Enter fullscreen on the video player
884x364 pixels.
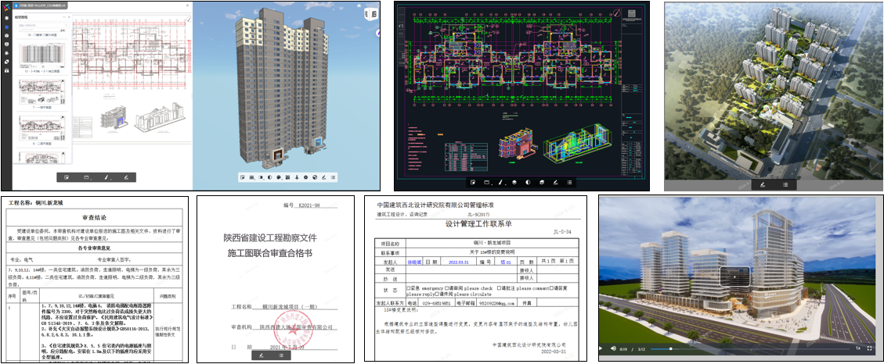tap(869, 348)
